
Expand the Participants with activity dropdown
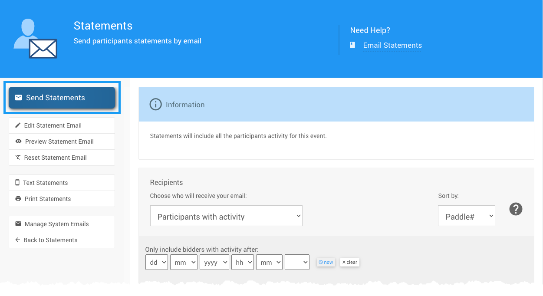pyautogui.click(x=226, y=216)
